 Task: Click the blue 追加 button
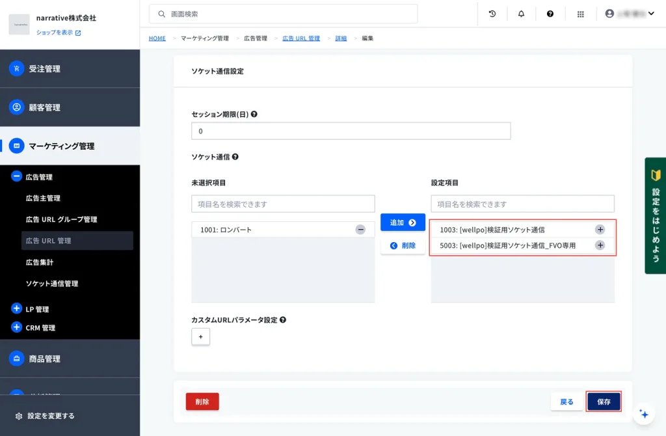click(403, 223)
